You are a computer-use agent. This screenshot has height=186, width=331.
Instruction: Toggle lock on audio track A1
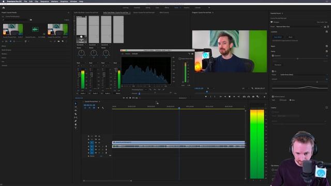pyautogui.click(x=88, y=146)
